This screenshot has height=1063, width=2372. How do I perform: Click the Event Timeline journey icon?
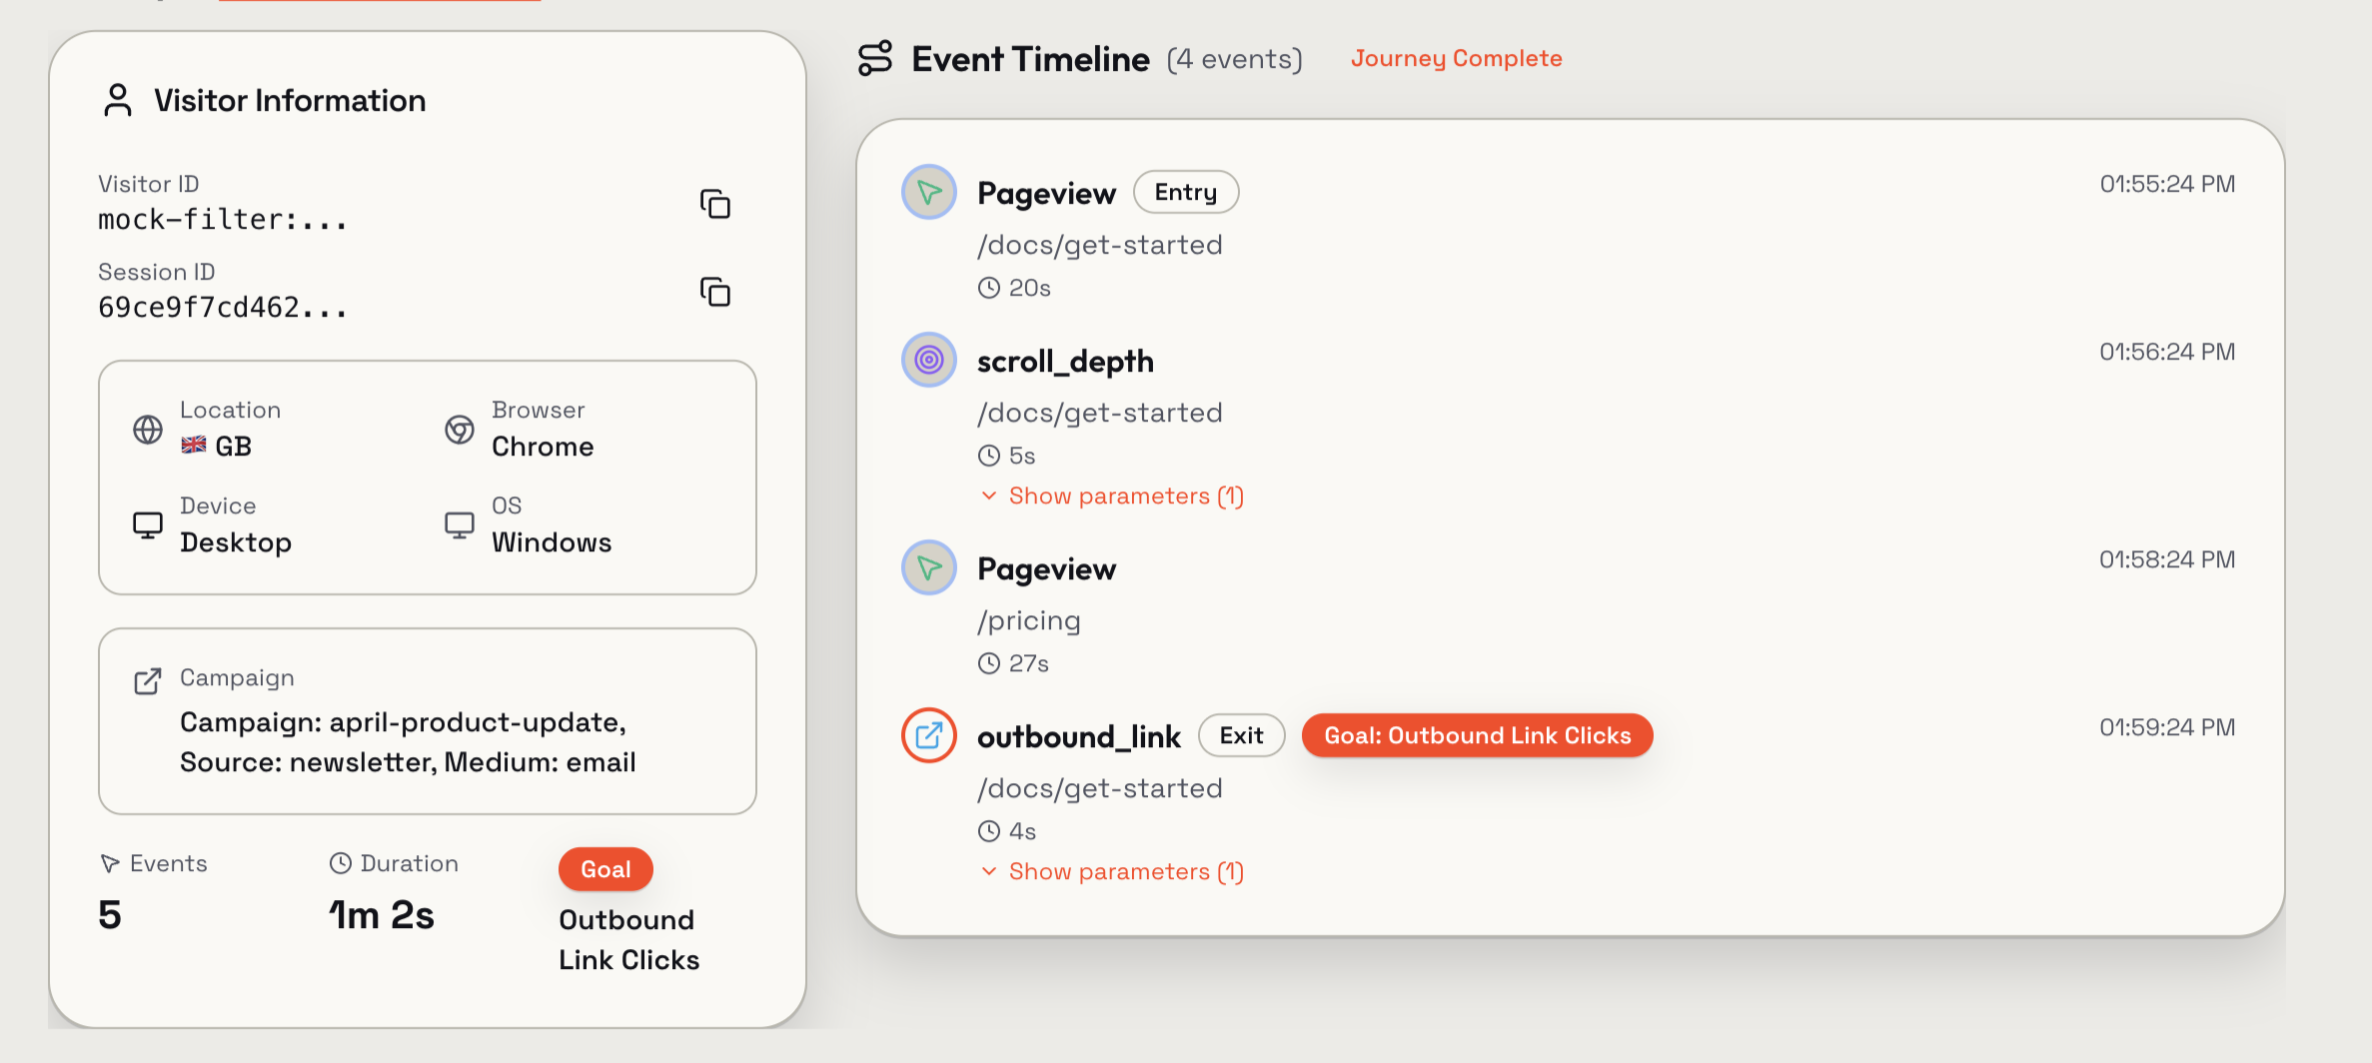pos(873,59)
